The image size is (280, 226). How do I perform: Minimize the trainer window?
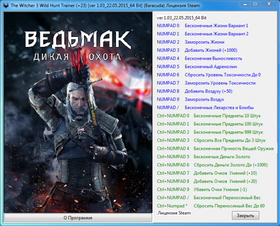245,4
